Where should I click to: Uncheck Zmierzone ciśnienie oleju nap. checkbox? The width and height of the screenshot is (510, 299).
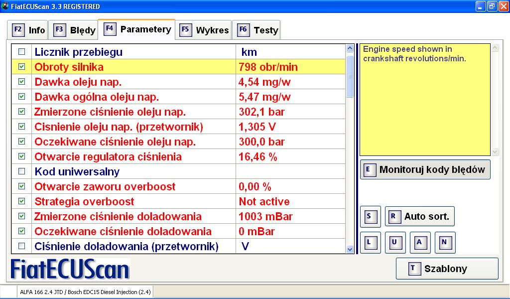click(22, 112)
